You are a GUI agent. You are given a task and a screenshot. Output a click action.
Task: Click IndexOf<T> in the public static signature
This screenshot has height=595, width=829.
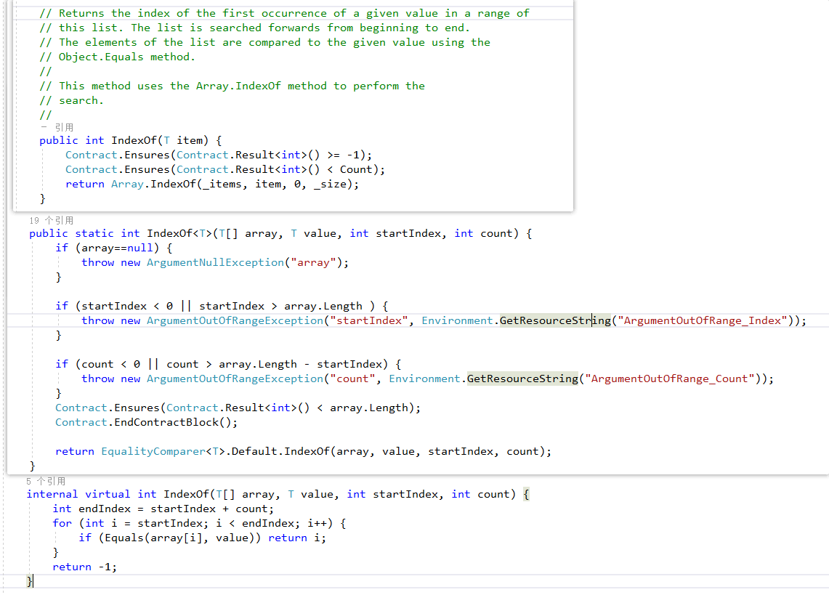[x=179, y=233]
